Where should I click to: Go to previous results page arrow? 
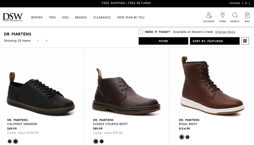point(38,41)
